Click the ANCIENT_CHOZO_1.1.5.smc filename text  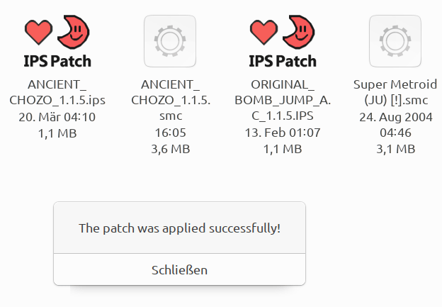[x=170, y=99]
